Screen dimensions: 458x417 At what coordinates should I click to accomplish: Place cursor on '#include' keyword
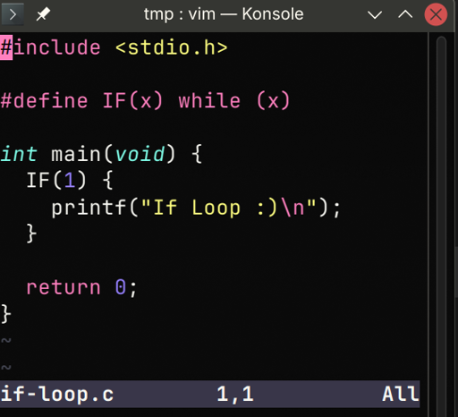point(50,47)
